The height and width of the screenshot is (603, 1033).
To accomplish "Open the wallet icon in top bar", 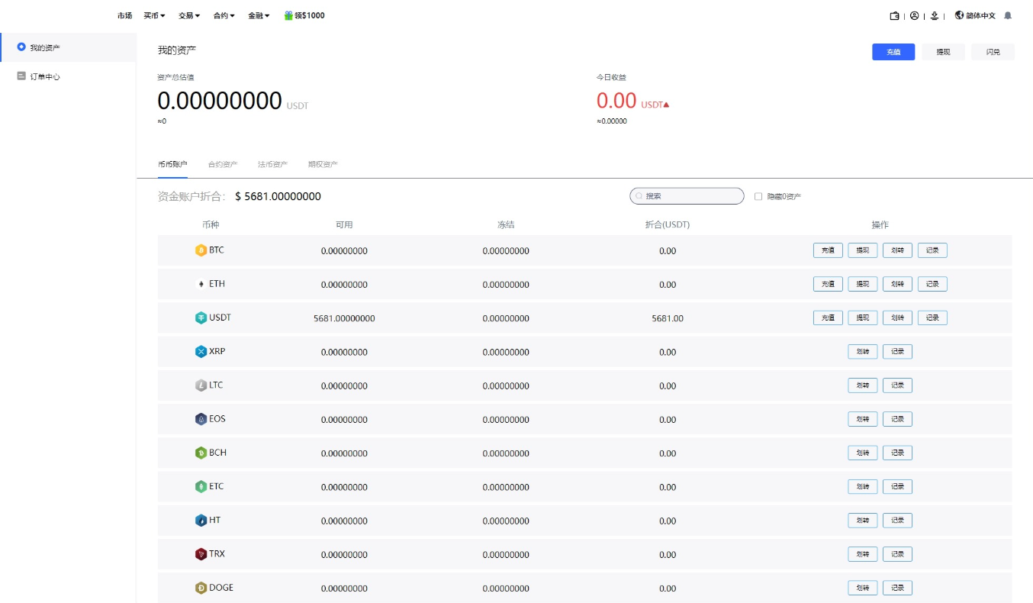I will point(895,16).
